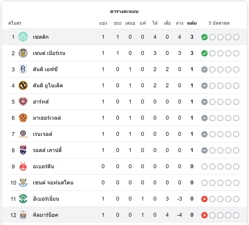Screen dimensions: 249x225
Task: Click the Dundee United club crest
Action: point(23,85)
